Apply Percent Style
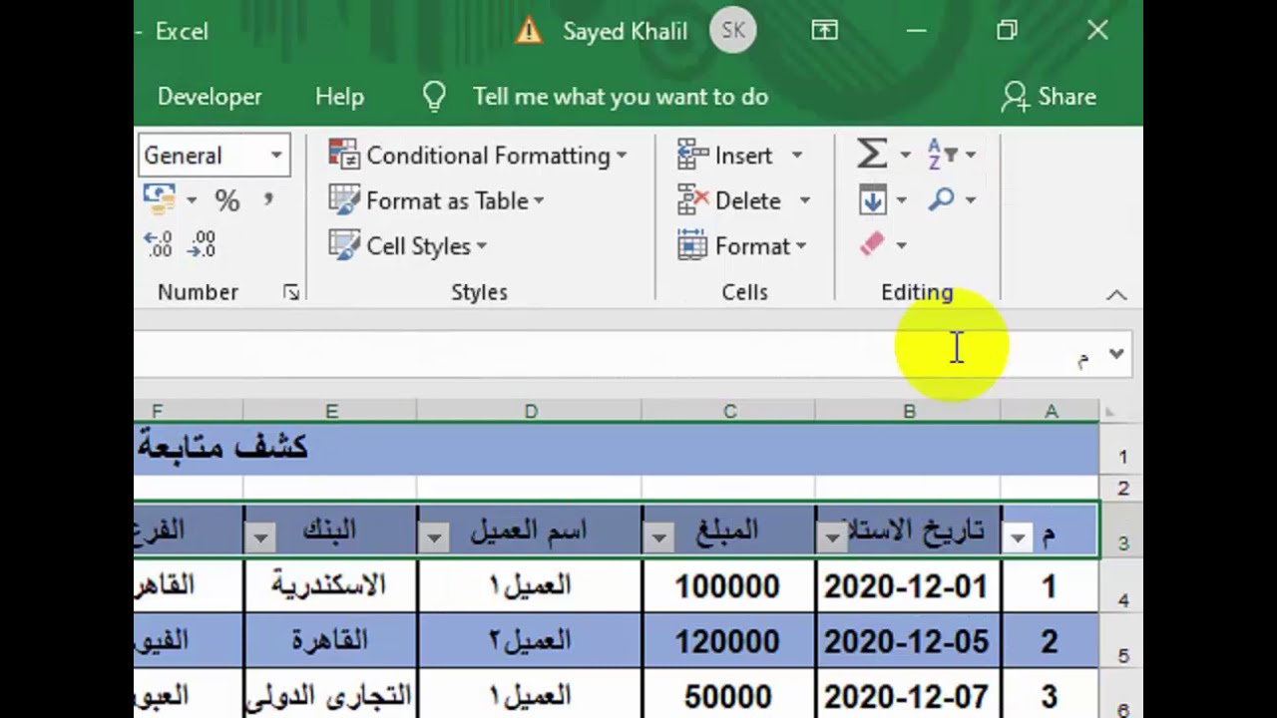 click(227, 201)
